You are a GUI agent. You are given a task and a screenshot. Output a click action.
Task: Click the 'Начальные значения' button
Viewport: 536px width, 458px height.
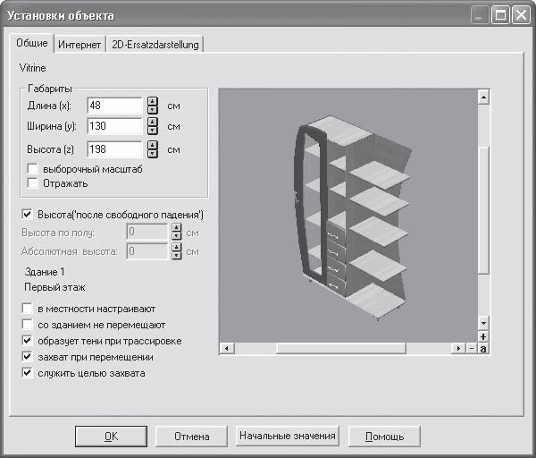(x=288, y=436)
